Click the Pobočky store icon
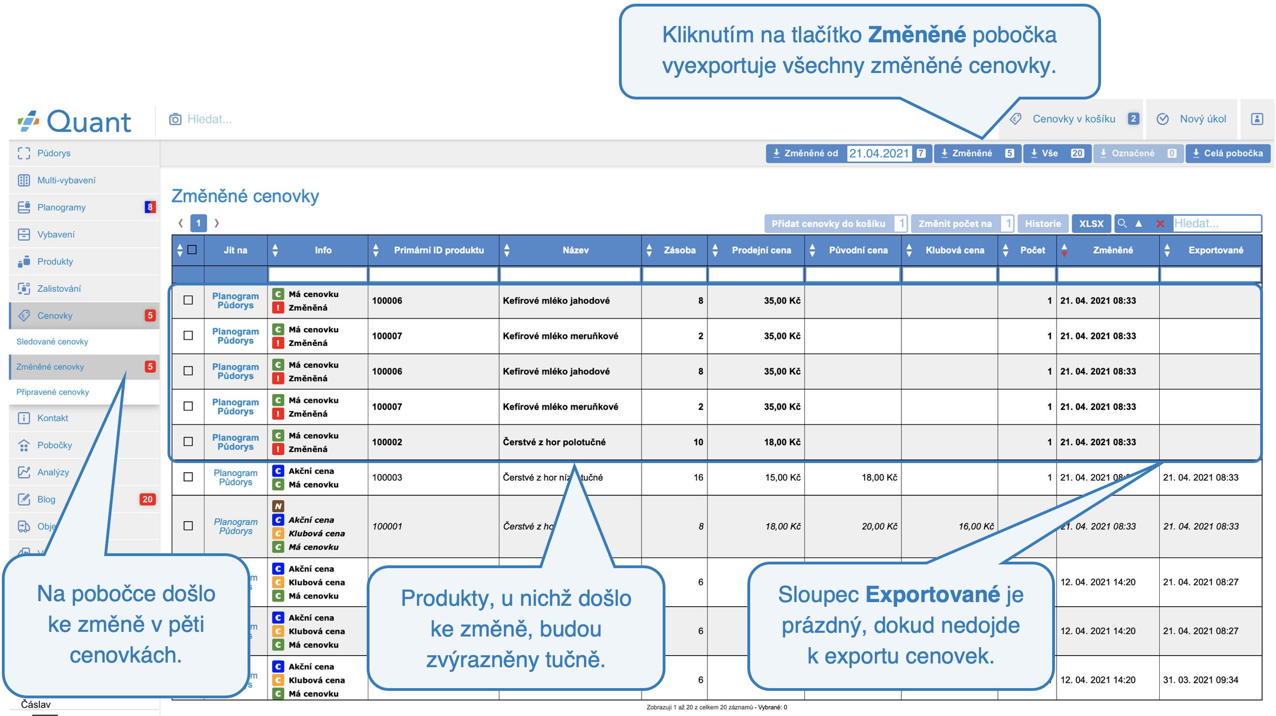Image resolution: width=1276 pixels, height=716 pixels. (x=24, y=445)
